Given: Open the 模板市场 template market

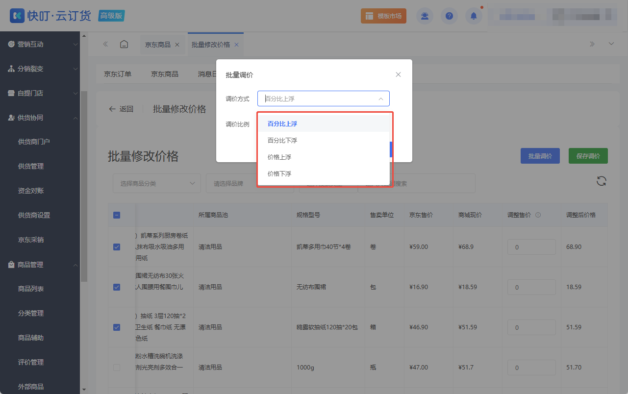Looking at the screenshot, I should tap(383, 16).
